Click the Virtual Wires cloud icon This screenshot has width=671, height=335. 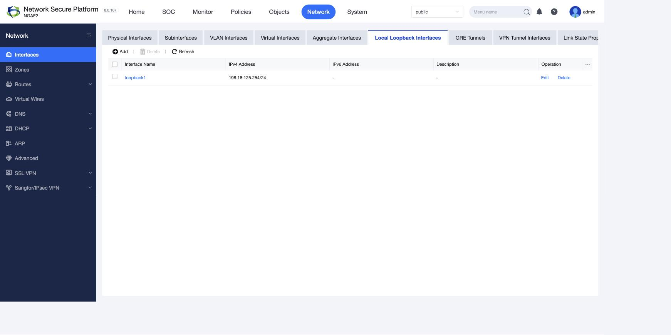click(x=9, y=99)
